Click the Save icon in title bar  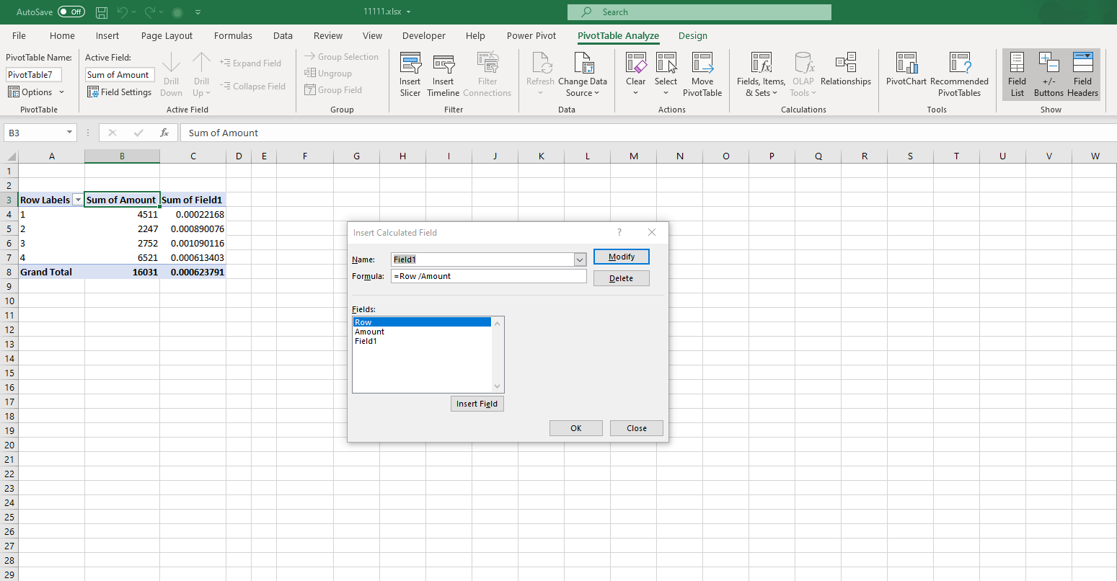tap(102, 12)
